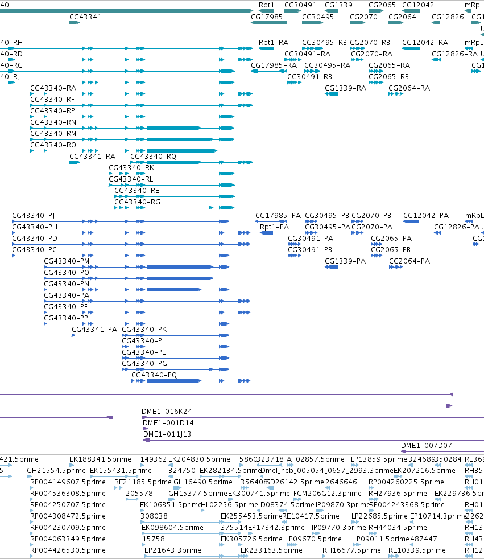
Task: Select the CG12826 gene label
Action: 448,17
